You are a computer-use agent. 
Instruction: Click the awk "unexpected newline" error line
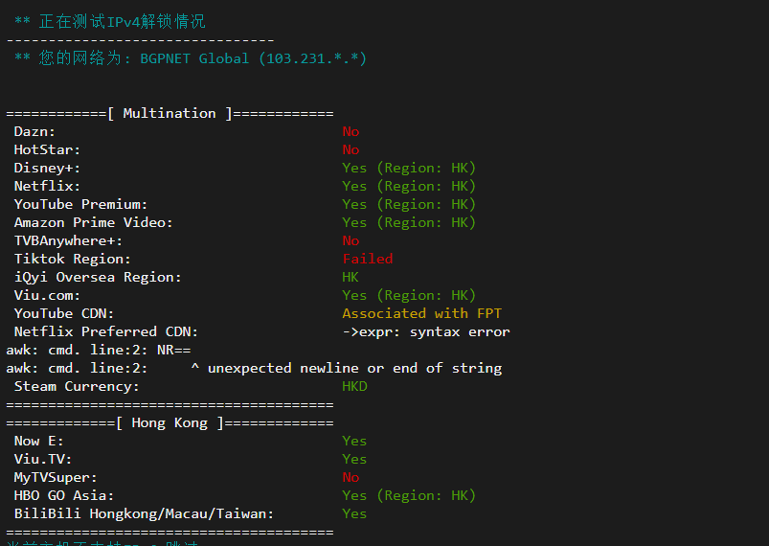254,369
